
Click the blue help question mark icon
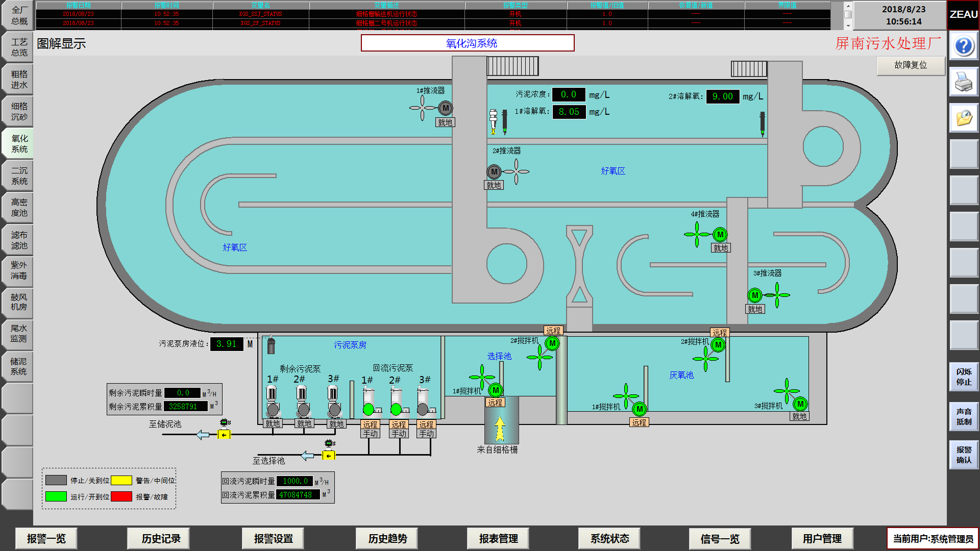pyautogui.click(x=964, y=46)
